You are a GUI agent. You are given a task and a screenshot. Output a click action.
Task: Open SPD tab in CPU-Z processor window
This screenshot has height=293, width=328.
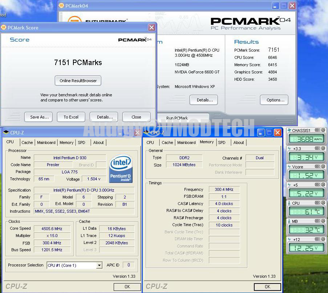pyautogui.click(x=81, y=143)
